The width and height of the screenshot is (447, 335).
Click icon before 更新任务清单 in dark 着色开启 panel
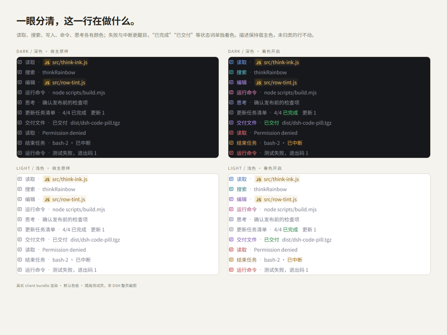(x=231, y=112)
